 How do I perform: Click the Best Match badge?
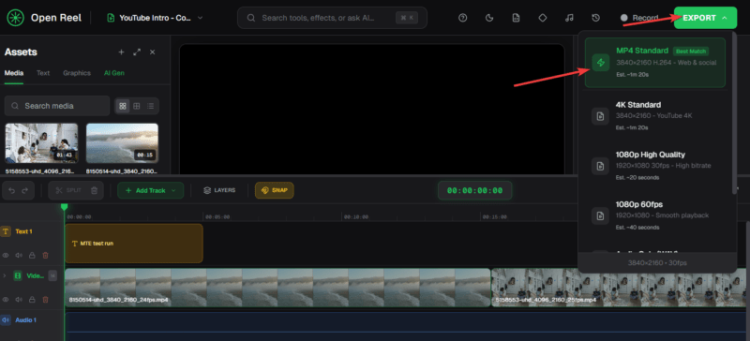click(x=691, y=52)
